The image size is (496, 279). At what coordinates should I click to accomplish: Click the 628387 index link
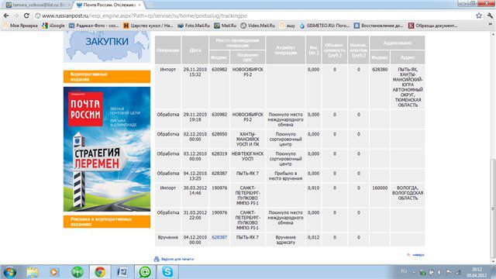click(x=219, y=237)
